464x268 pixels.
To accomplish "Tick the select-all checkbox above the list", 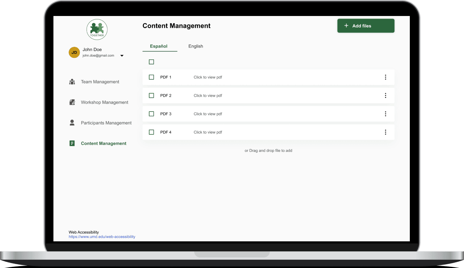I will 151,62.
